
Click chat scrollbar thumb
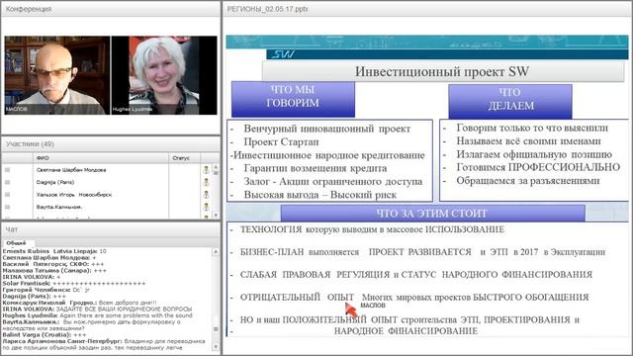(x=216, y=329)
